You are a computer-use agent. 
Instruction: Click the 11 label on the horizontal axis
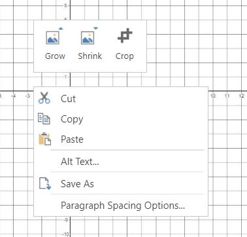(227, 96)
